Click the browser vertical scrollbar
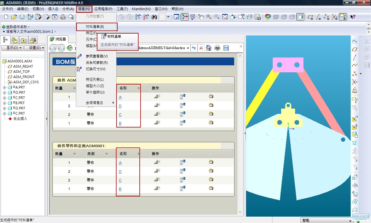 240,134
